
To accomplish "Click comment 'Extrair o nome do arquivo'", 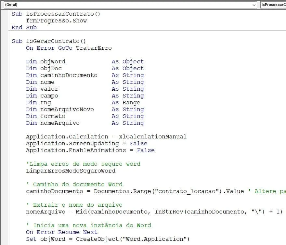I will pyautogui.click(x=74, y=205).
